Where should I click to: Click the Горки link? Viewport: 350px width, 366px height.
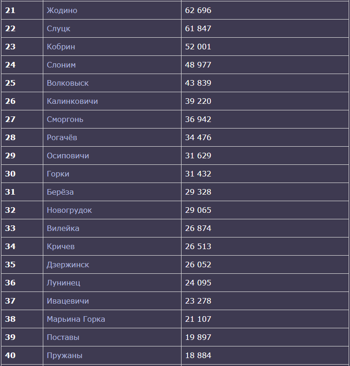[58, 174]
